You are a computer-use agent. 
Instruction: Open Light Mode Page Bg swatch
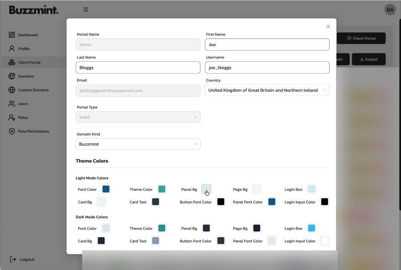[x=257, y=189]
